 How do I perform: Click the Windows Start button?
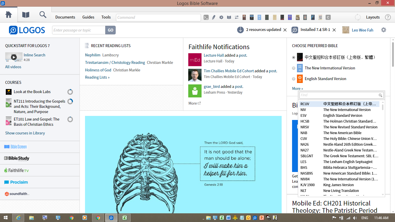[5, 218]
